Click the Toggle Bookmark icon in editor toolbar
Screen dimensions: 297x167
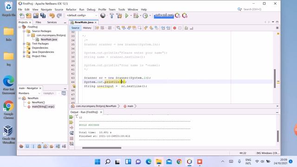[157, 28]
